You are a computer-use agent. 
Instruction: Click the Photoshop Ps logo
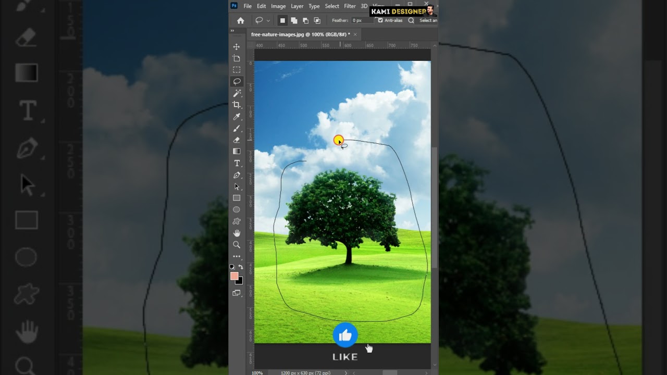tap(234, 6)
